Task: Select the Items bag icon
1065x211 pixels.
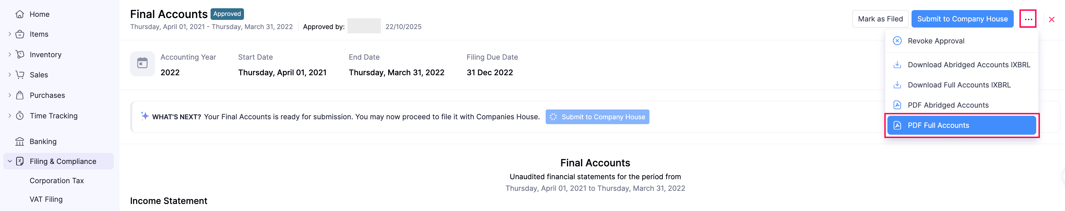Action: (19, 34)
